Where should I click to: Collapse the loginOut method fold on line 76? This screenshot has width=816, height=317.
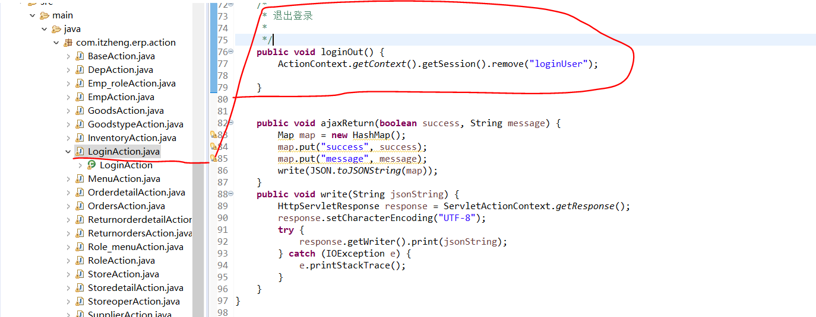pos(231,52)
